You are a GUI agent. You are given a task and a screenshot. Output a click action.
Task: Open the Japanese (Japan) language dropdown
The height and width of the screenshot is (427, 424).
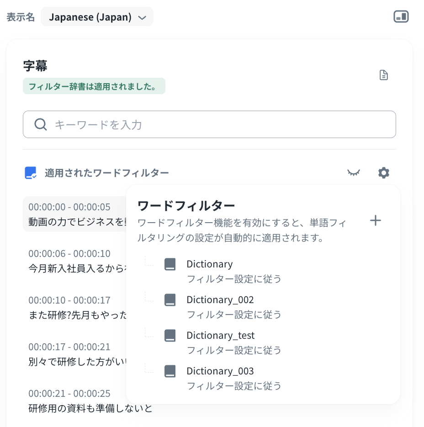tap(97, 17)
